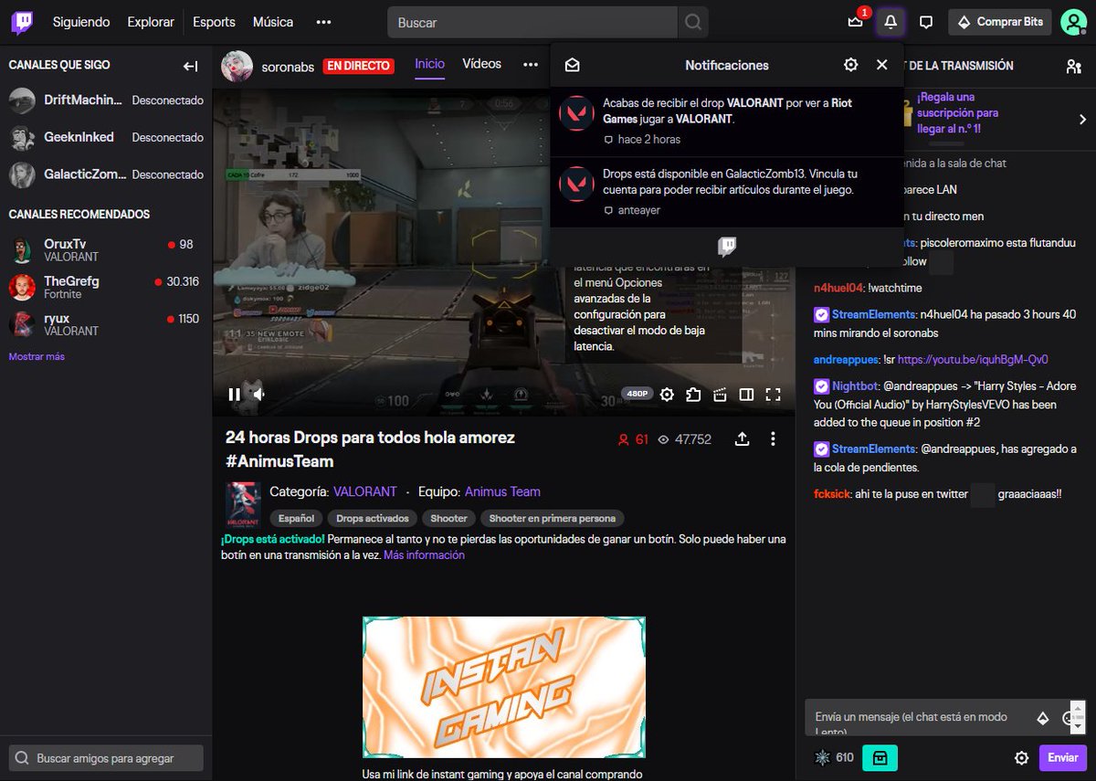Open chat settings gear icon

pyautogui.click(x=1021, y=758)
